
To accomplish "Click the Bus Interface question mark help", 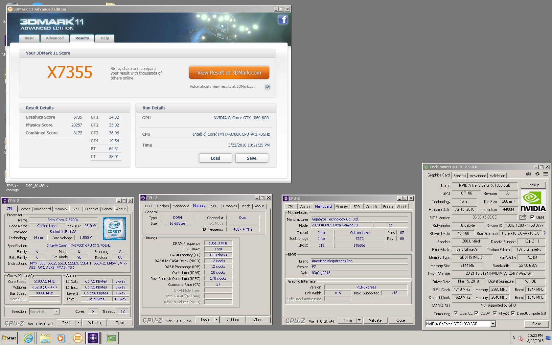I will tap(544, 233).
